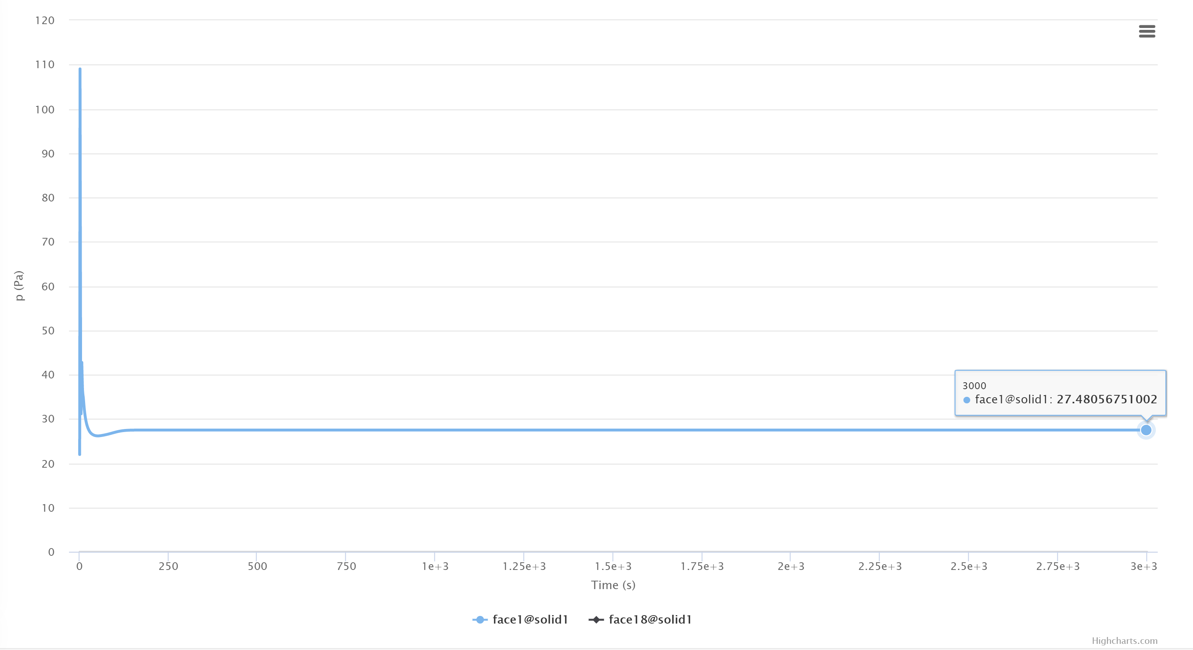Click the blue circle marker for face1@solid1
The width and height of the screenshot is (1193, 650).
click(480, 619)
